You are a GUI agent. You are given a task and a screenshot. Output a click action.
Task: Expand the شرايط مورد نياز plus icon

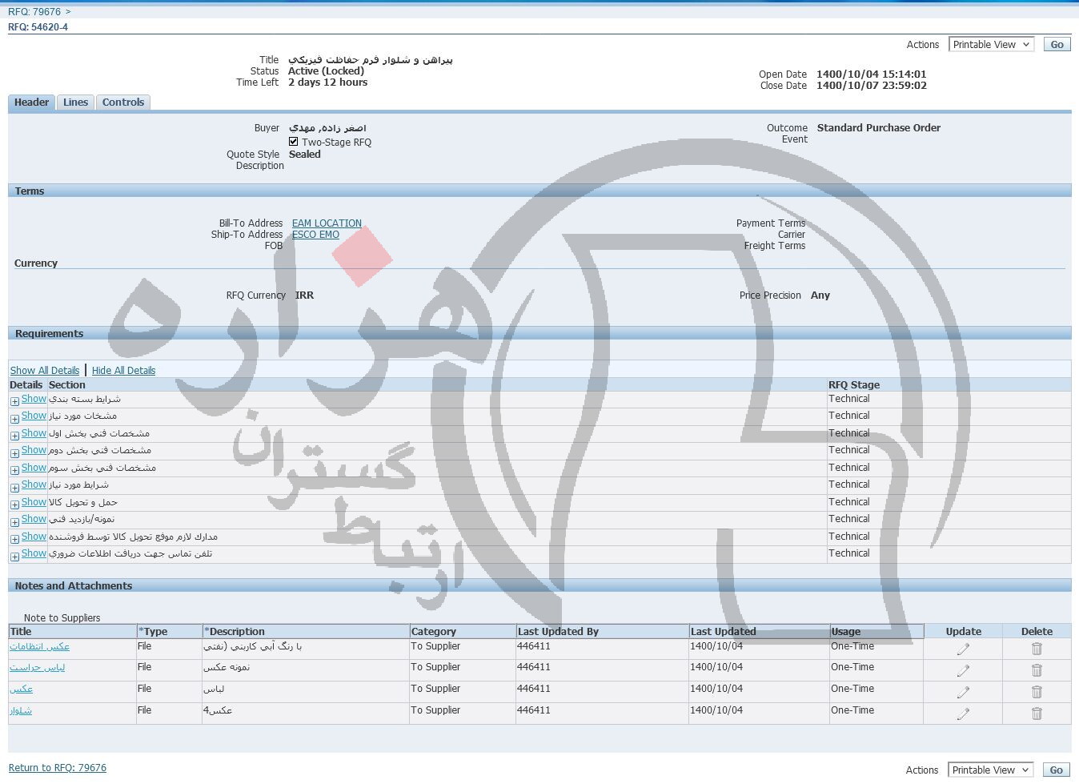tap(14, 488)
